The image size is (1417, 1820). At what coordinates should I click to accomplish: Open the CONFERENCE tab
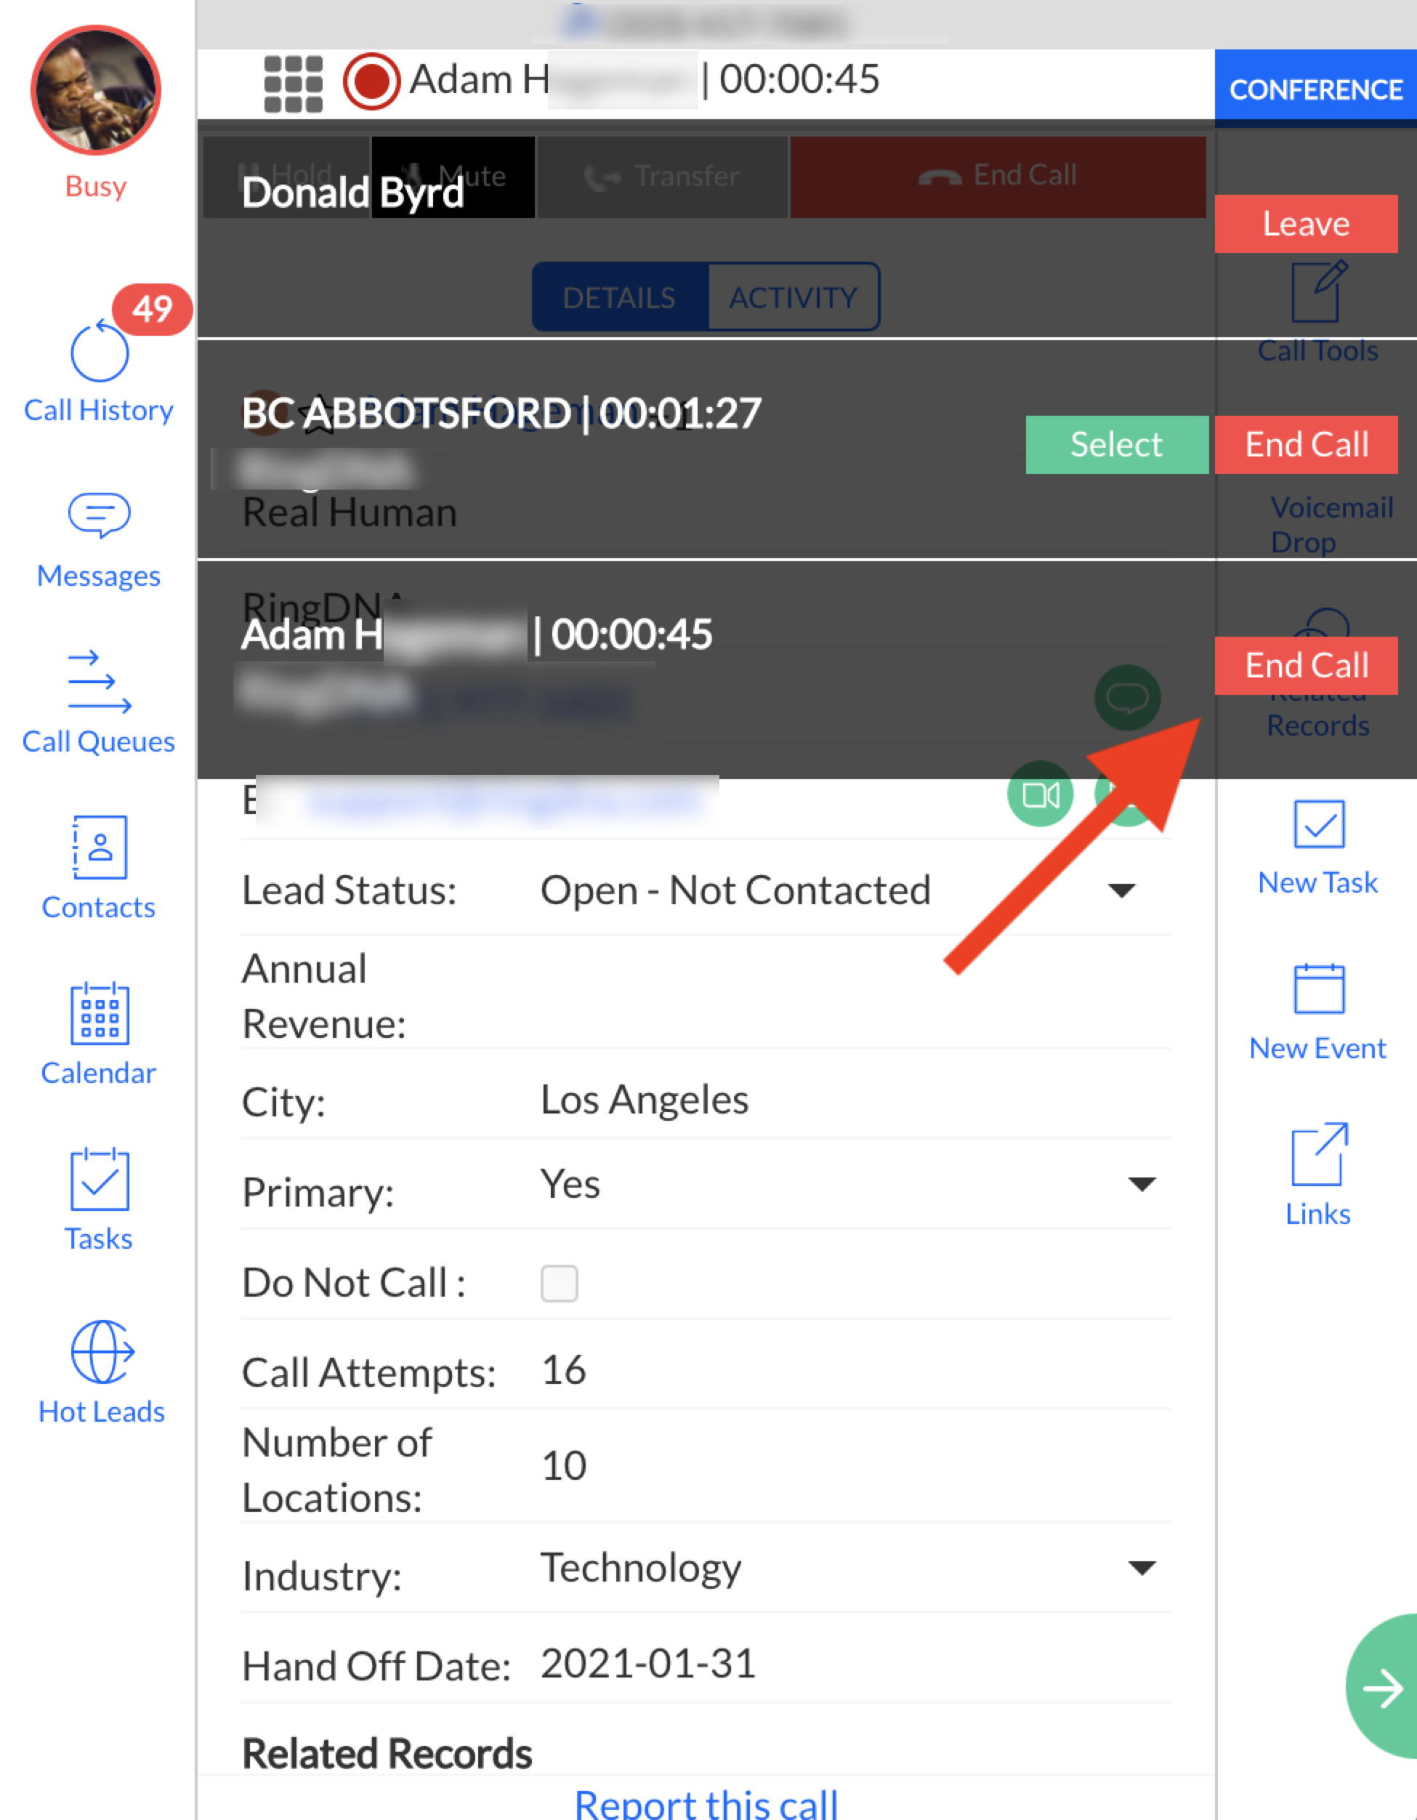coord(1315,89)
